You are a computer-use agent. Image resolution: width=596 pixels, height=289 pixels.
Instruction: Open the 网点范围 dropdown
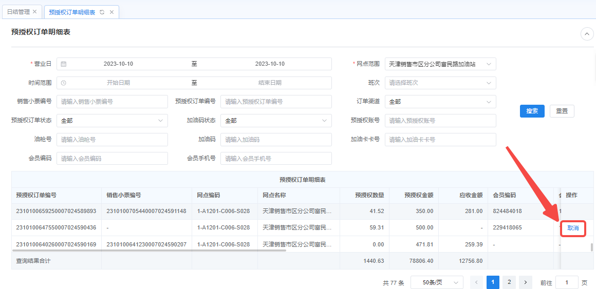[x=440, y=64]
